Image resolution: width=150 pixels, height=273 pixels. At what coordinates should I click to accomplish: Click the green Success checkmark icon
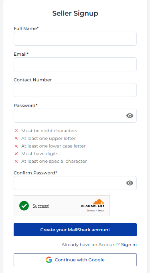click(24, 206)
